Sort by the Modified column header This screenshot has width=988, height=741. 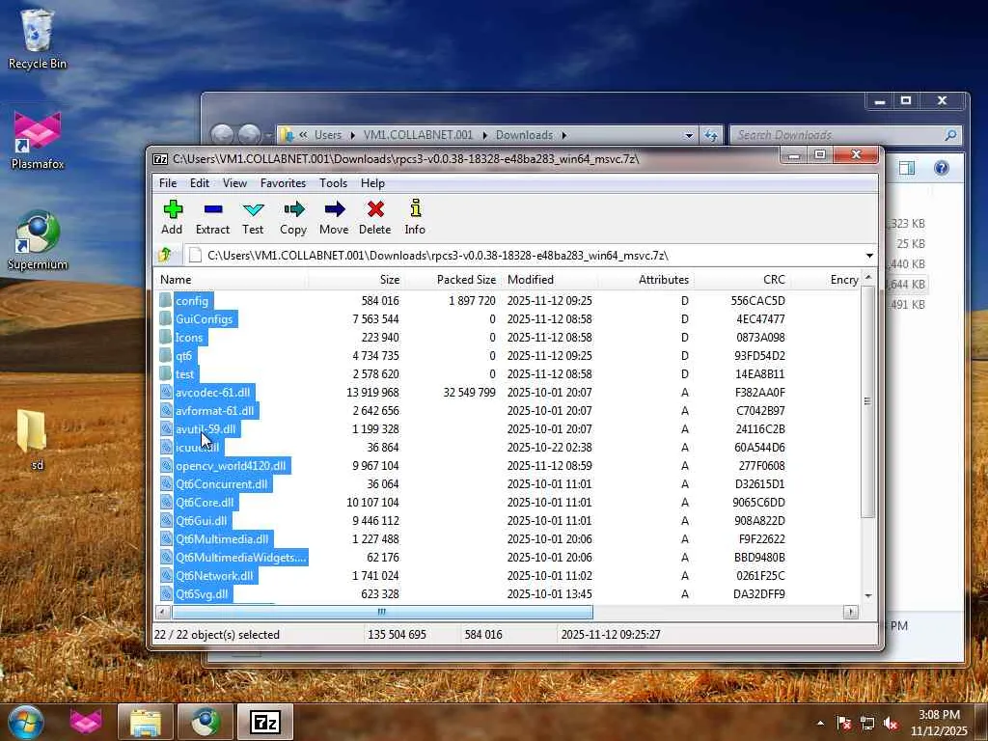[548, 279]
